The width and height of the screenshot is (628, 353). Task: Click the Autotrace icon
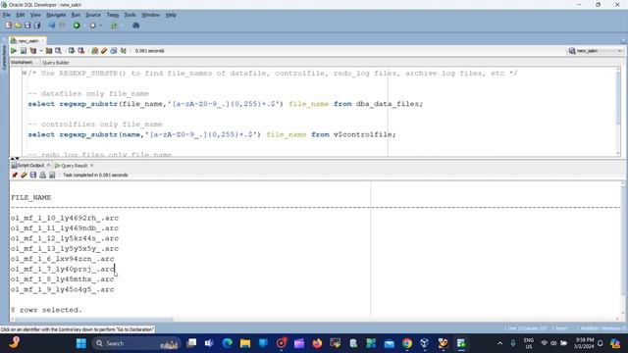tap(49, 51)
